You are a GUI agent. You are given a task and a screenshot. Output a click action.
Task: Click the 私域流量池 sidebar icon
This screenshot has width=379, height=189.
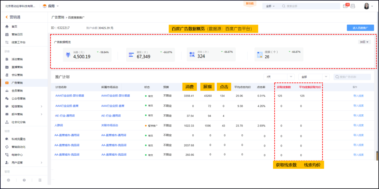point(7,139)
